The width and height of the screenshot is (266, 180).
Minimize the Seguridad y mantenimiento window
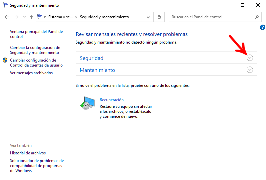[x=227, y=5]
